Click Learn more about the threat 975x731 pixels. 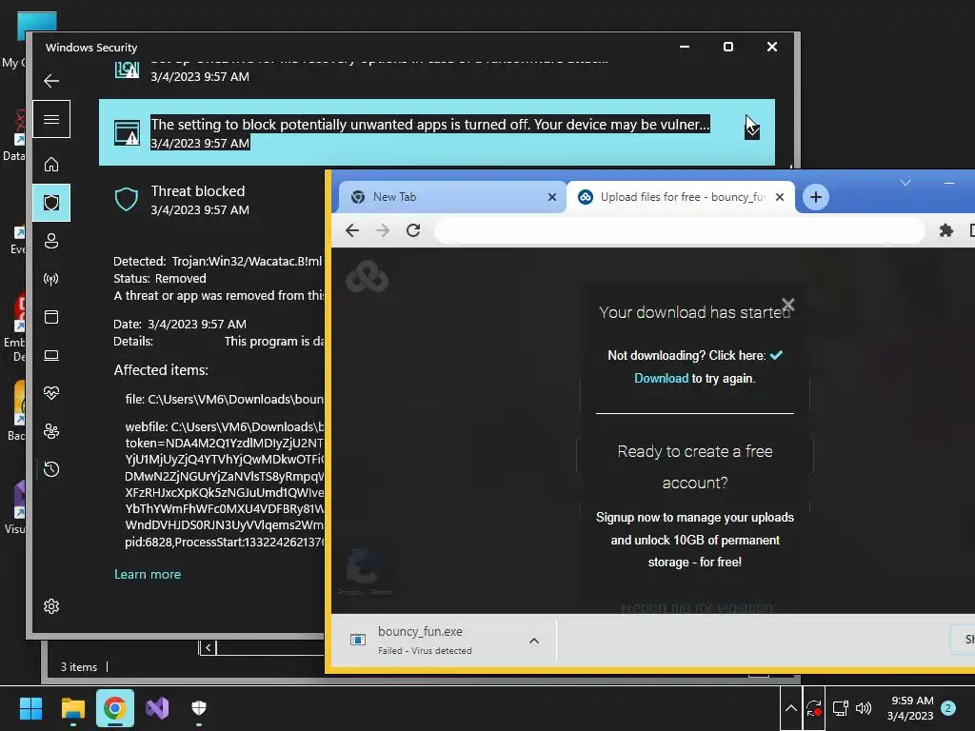[148, 574]
